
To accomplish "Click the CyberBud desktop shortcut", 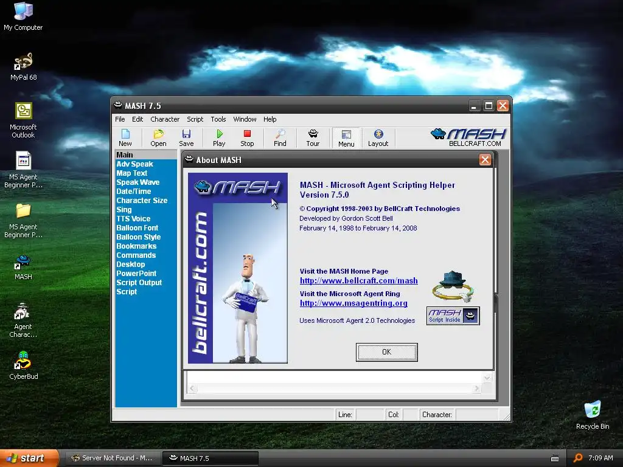I will [23, 365].
